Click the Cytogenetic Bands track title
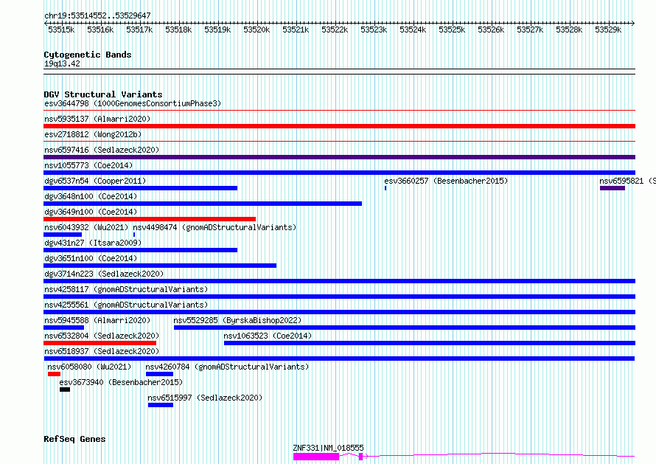Viewport: 656px width, 464px height. click(88, 55)
